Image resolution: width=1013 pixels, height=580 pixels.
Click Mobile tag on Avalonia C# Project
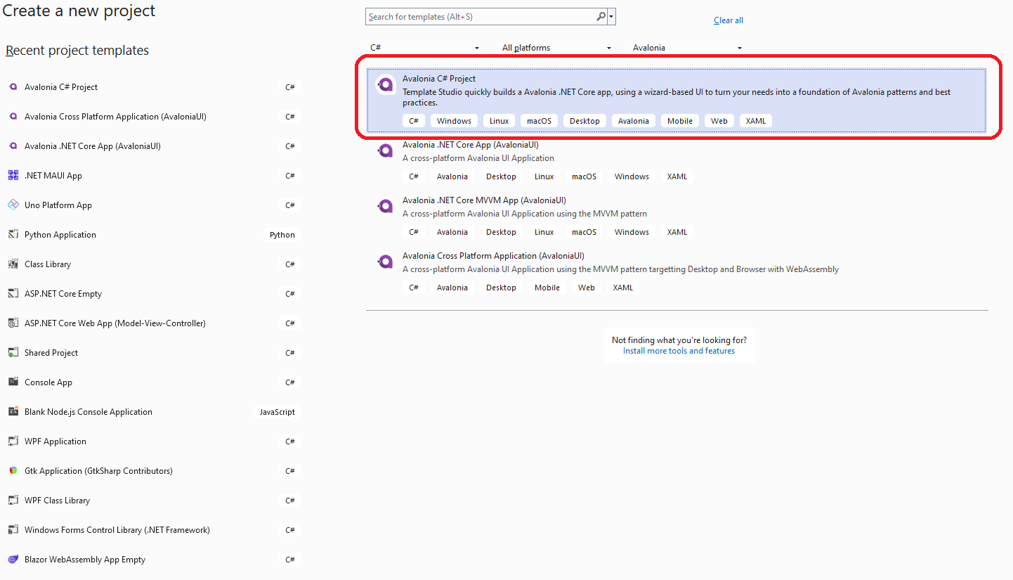680,121
